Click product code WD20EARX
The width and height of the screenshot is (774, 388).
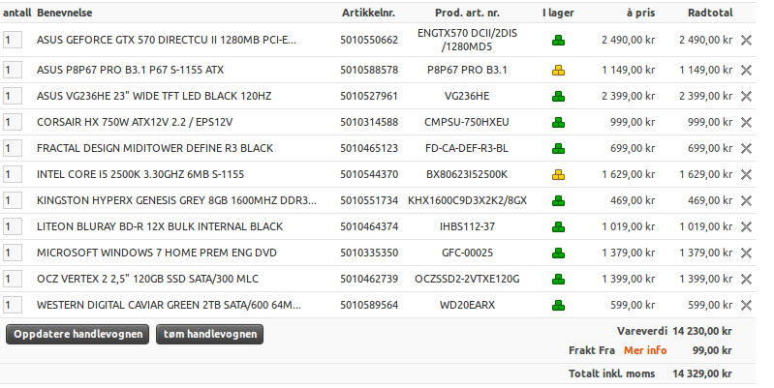pyautogui.click(x=467, y=305)
